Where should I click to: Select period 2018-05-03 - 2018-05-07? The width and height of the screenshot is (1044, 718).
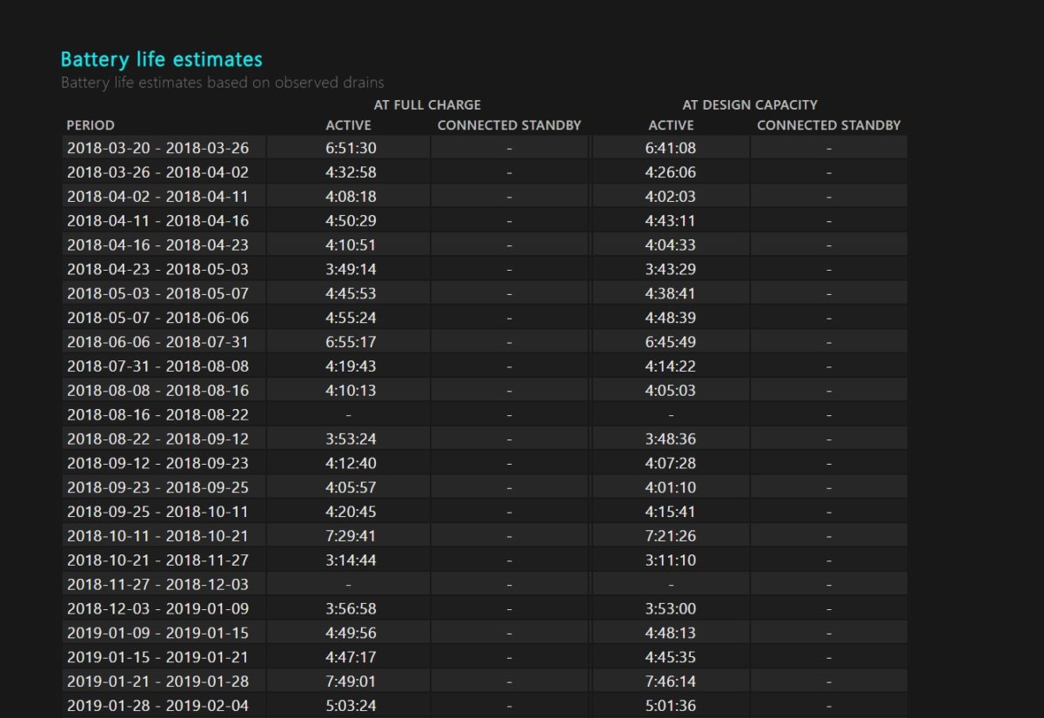tap(157, 293)
